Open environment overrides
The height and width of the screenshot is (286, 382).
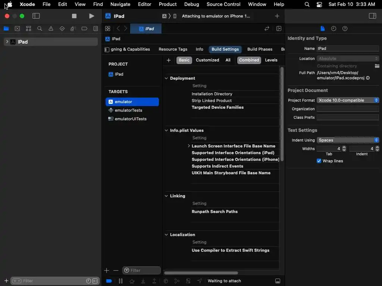[x=188, y=281]
